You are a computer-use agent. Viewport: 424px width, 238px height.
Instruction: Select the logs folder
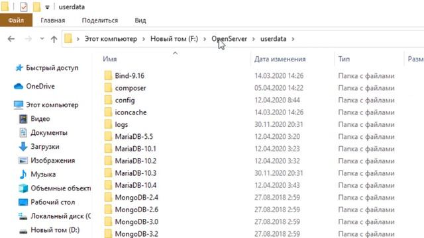pos(121,125)
